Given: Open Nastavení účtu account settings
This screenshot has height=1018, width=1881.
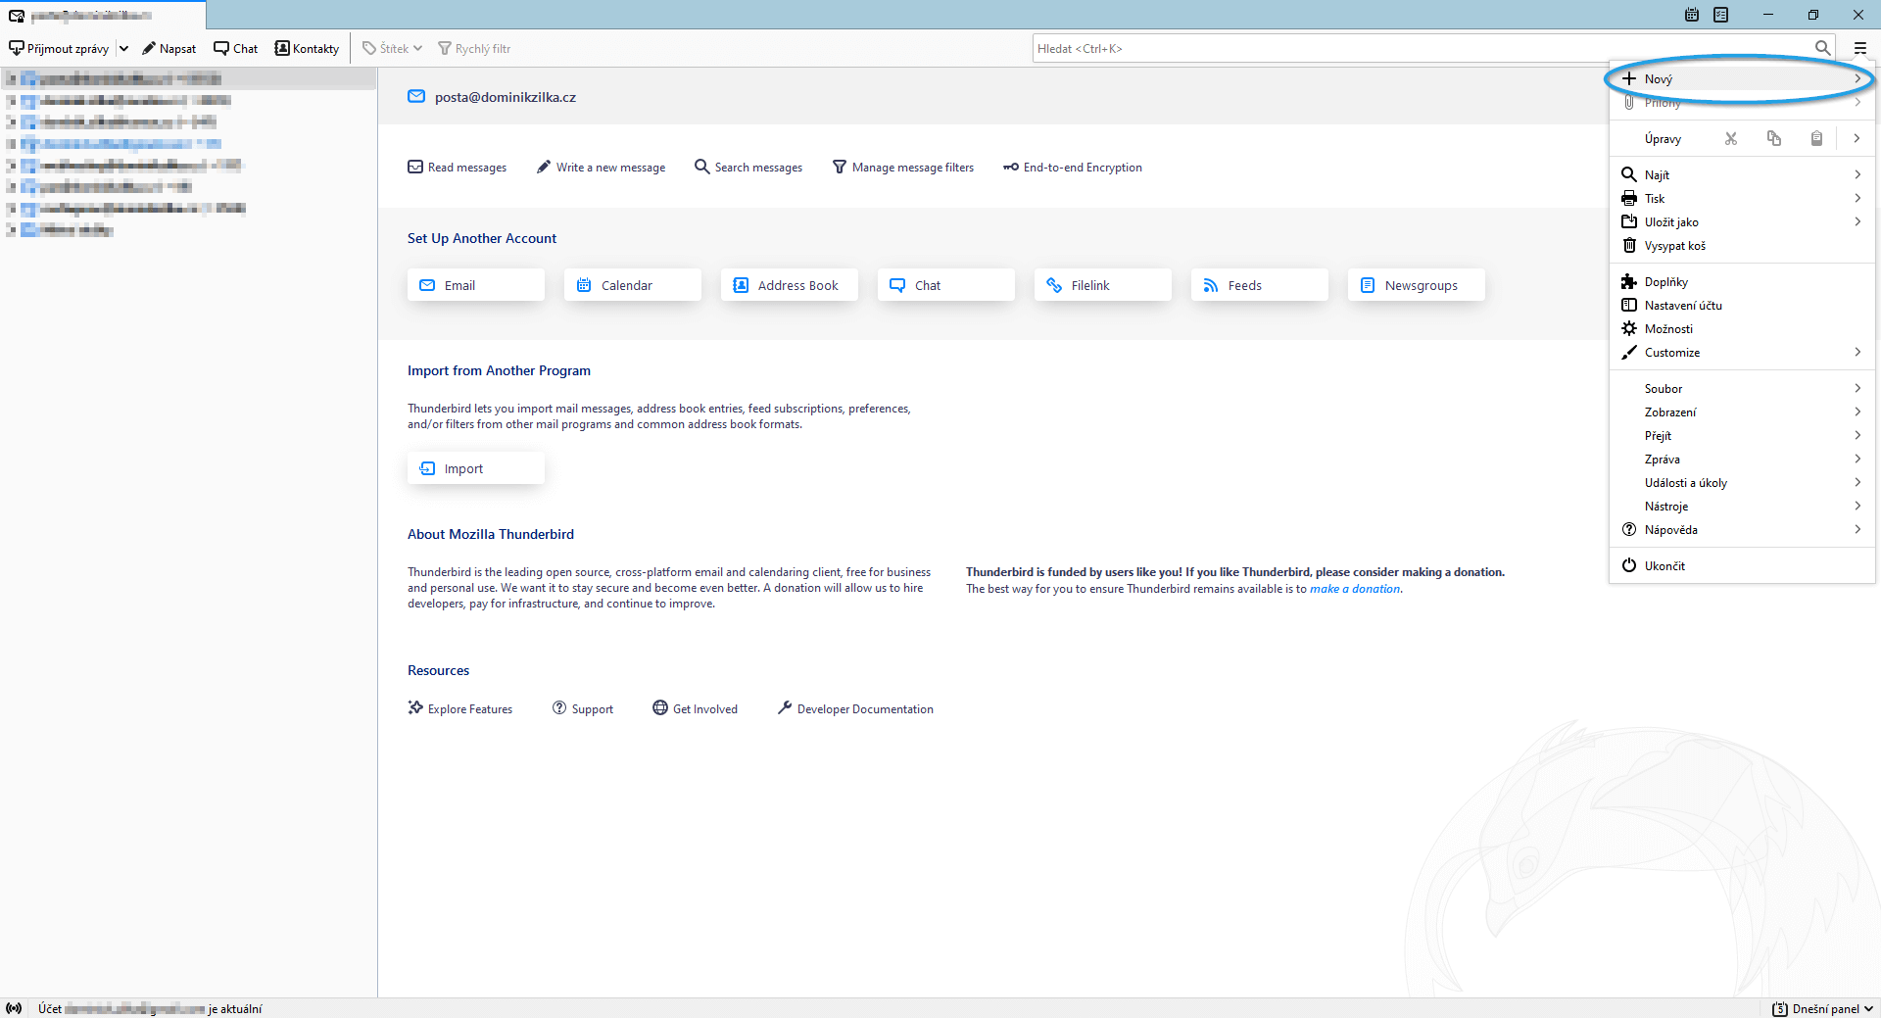Looking at the screenshot, I should coord(1742,305).
